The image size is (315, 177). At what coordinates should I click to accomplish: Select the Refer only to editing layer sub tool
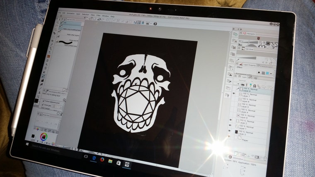pos(70,28)
